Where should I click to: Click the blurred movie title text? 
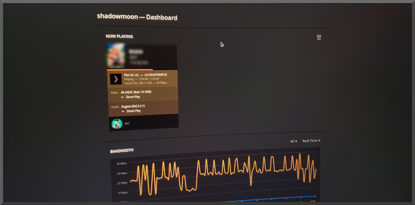click(x=136, y=52)
